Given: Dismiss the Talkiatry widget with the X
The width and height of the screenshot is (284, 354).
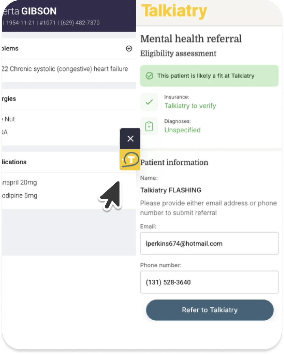Looking at the screenshot, I should point(130,139).
